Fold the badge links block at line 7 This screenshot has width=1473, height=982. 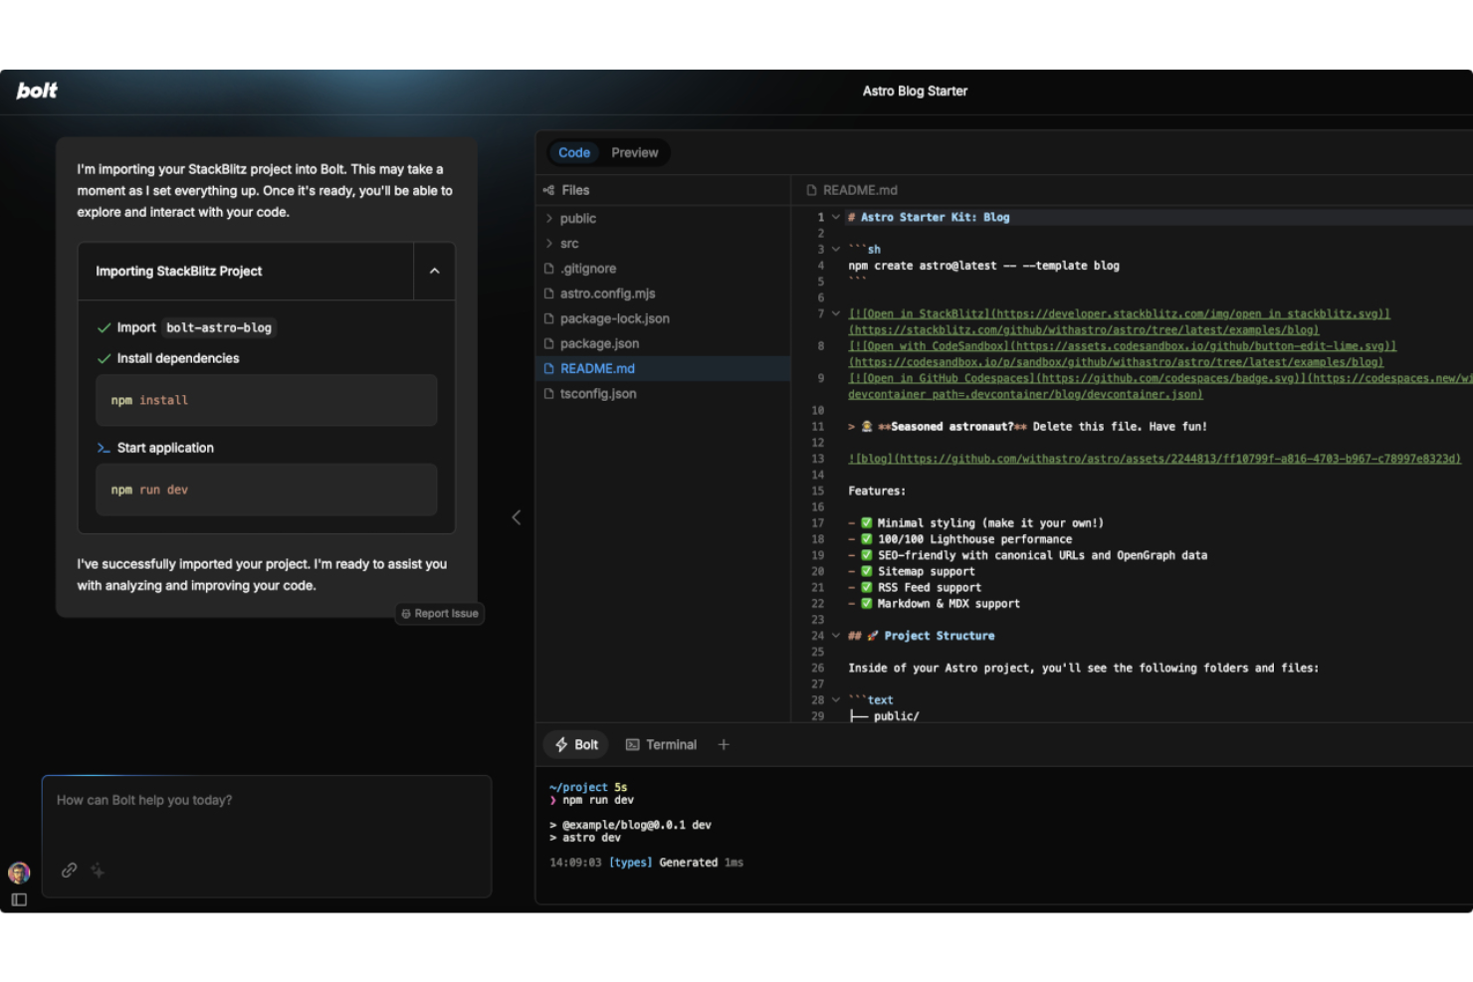click(x=836, y=314)
